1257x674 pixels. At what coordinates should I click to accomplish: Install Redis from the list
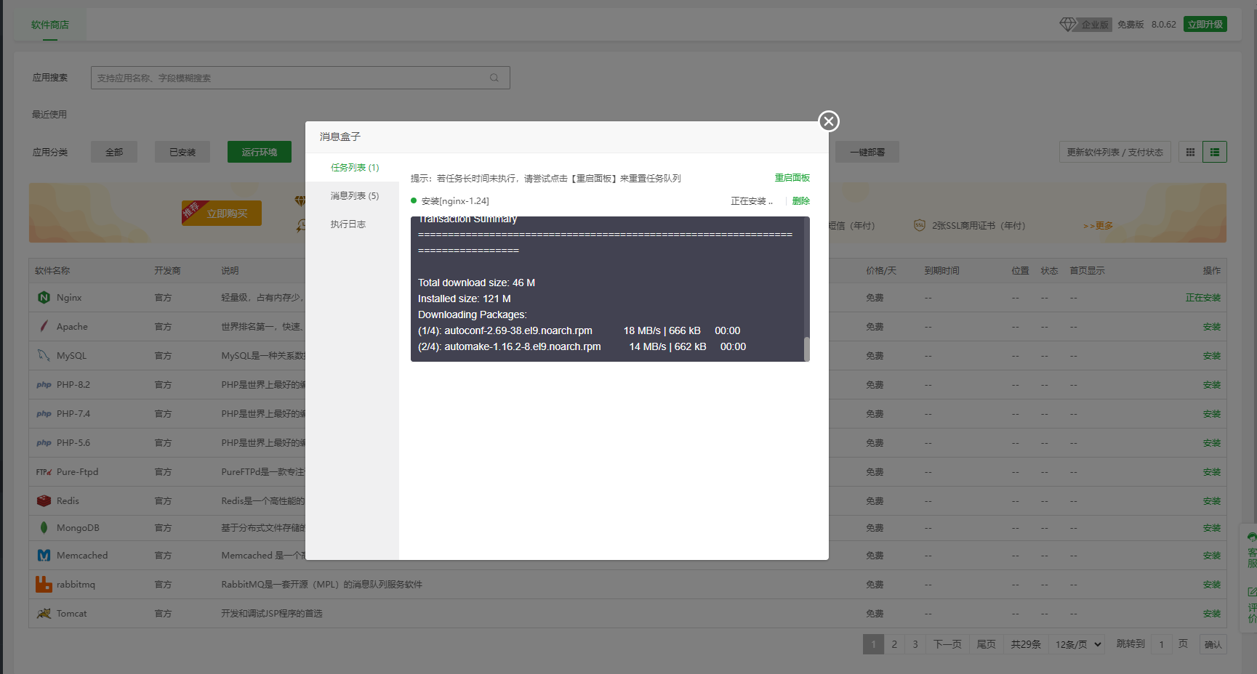point(1211,501)
